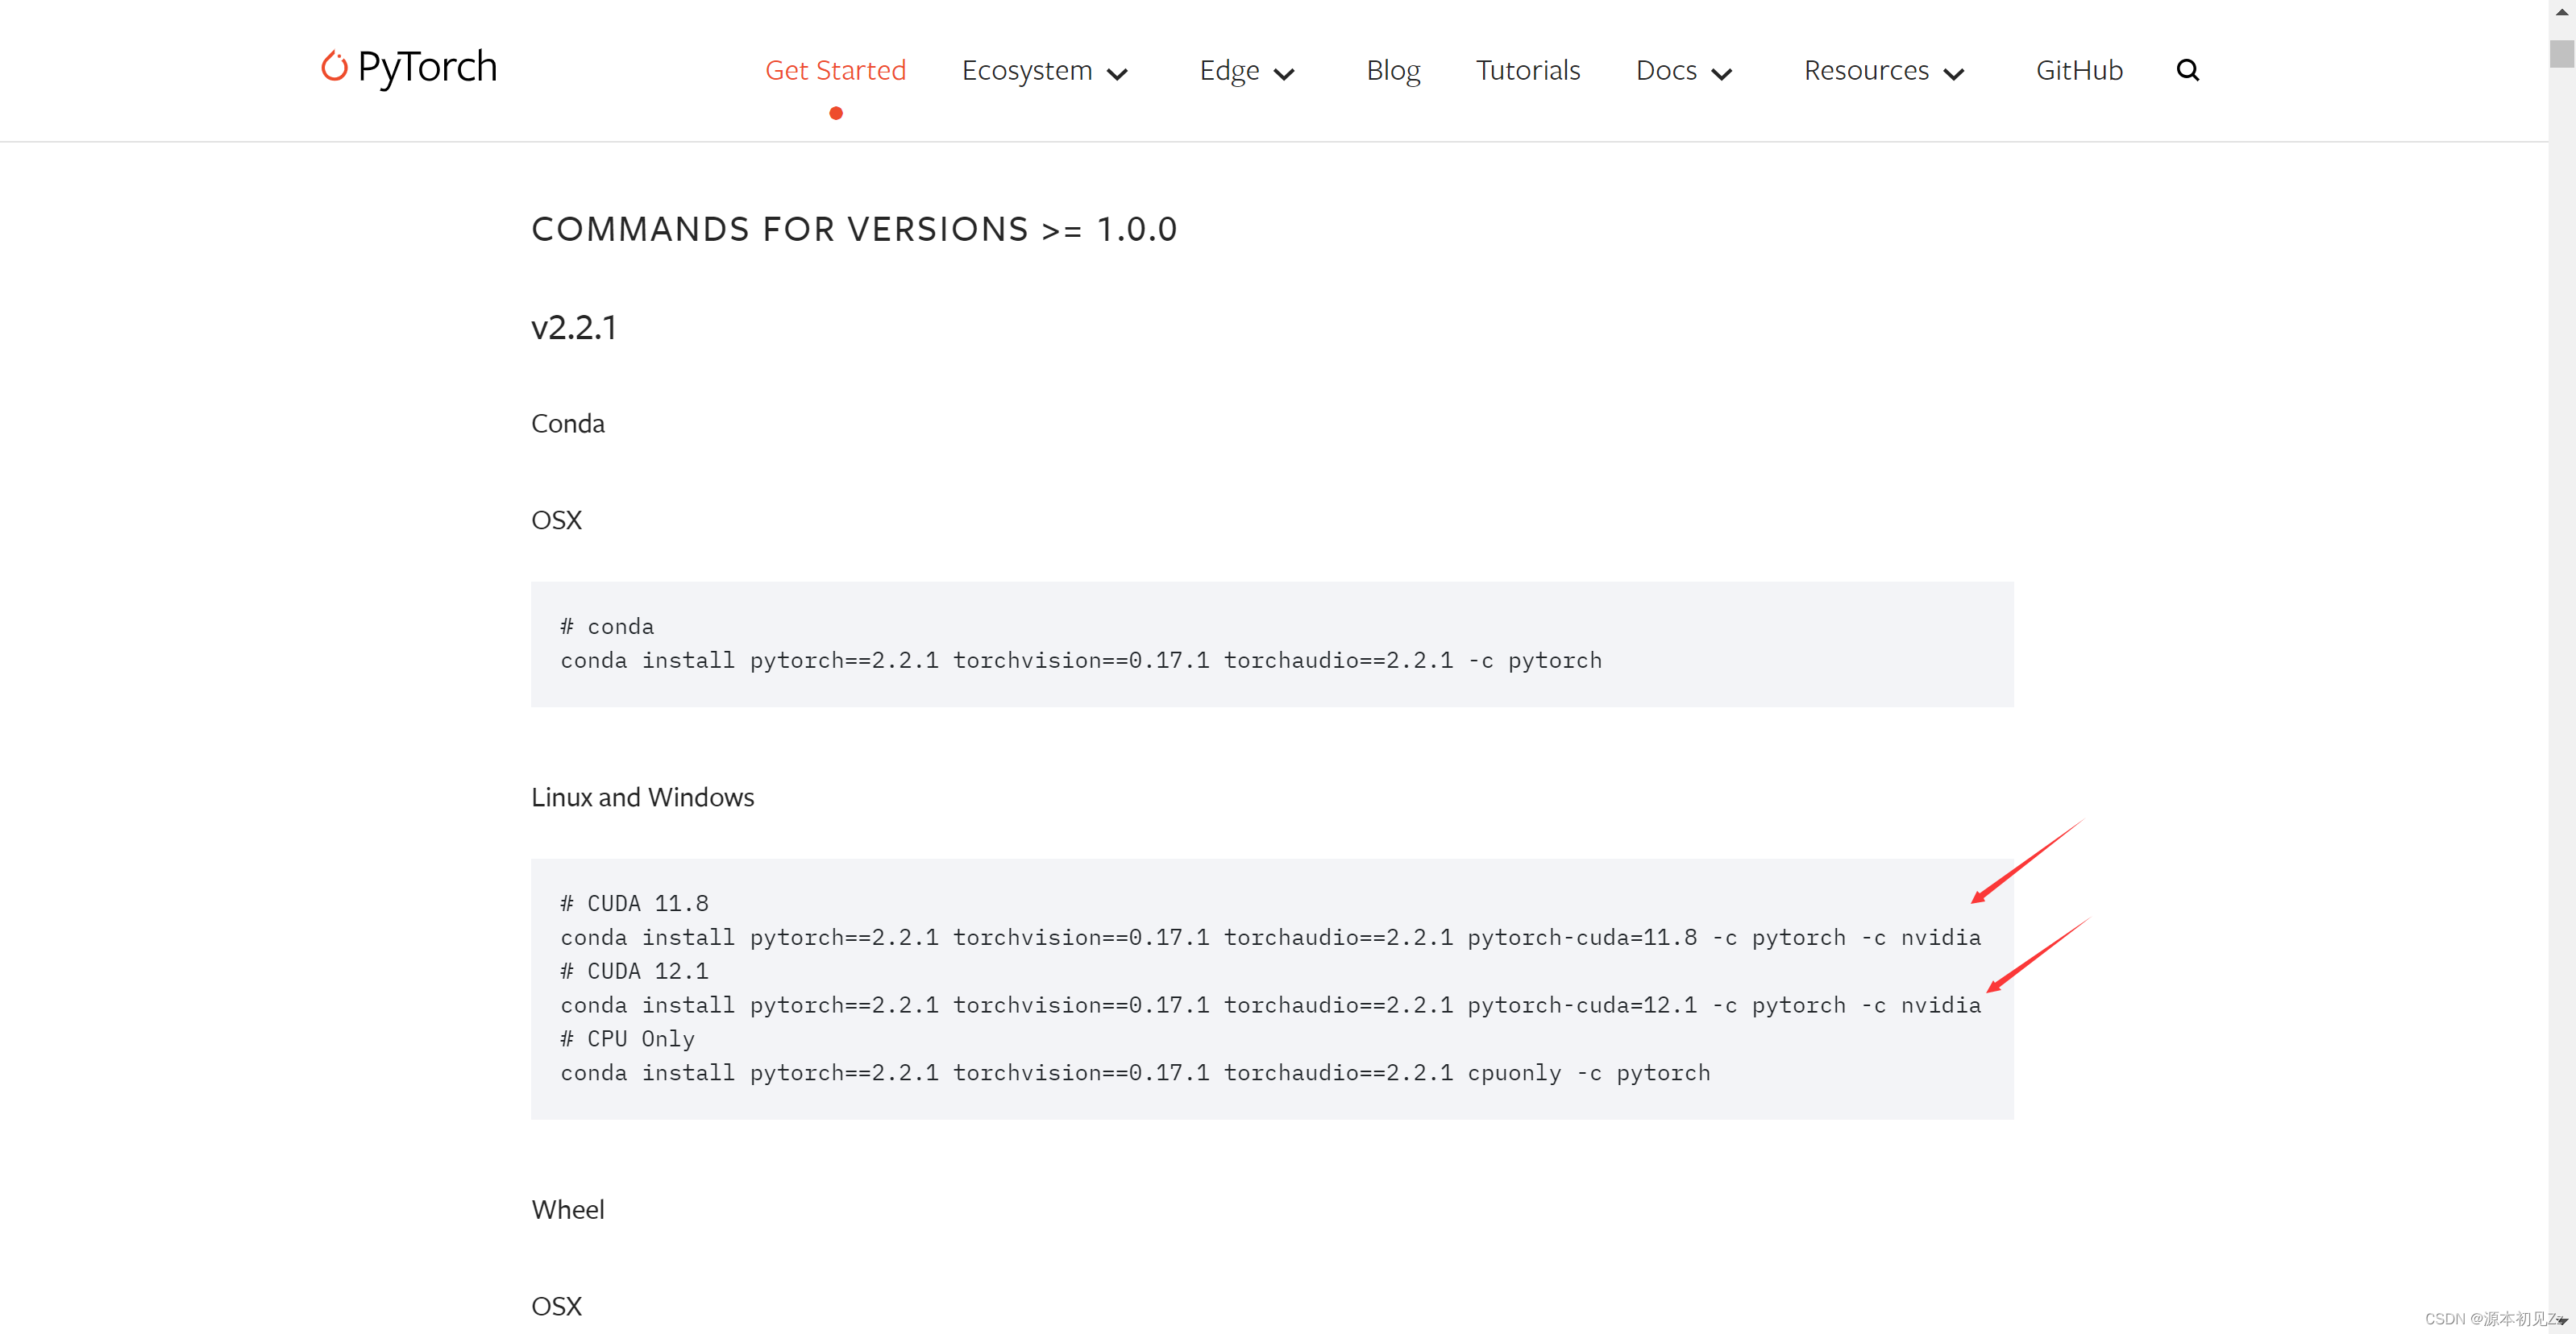Click the vertical scrollbar thumb
The width and height of the screenshot is (2576, 1334).
(2561, 53)
